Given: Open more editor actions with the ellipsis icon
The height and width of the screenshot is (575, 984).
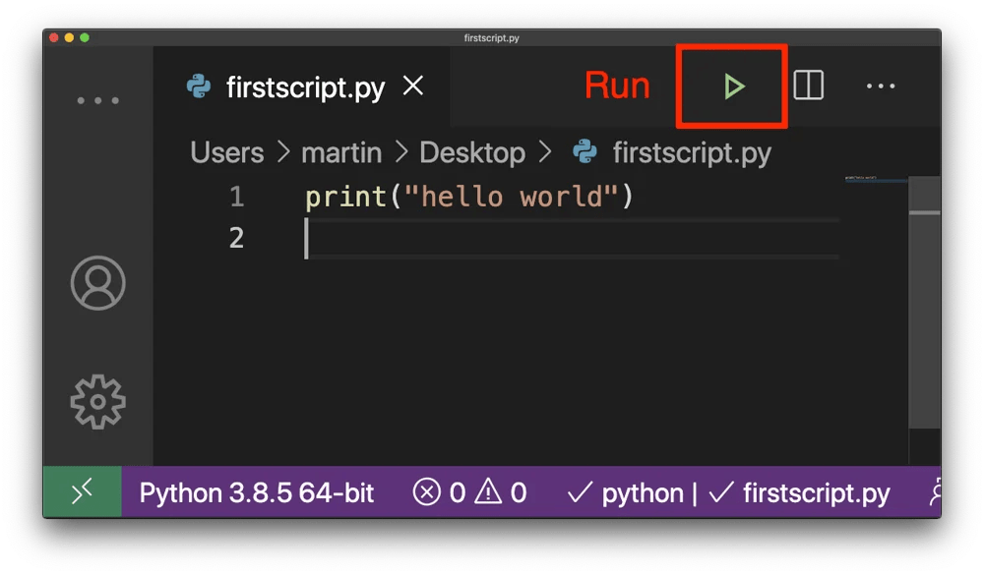Looking at the screenshot, I should 879,86.
